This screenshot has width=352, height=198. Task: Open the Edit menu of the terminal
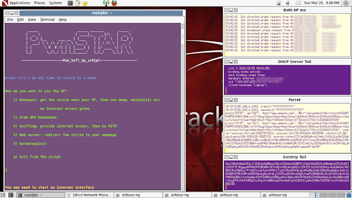(20, 20)
